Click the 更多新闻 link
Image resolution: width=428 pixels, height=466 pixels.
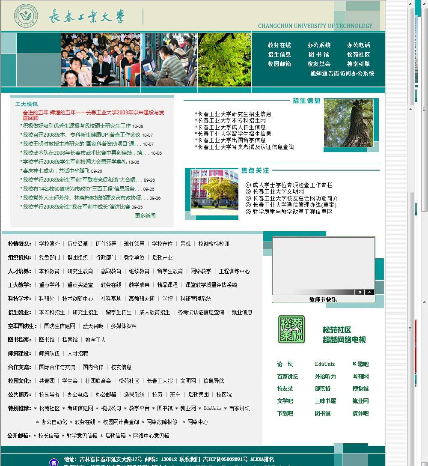tap(145, 215)
